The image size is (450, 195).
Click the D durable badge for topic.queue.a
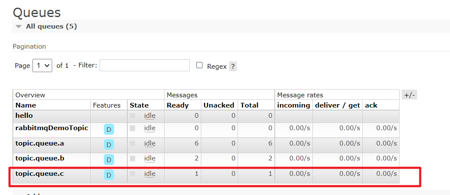[109, 145]
